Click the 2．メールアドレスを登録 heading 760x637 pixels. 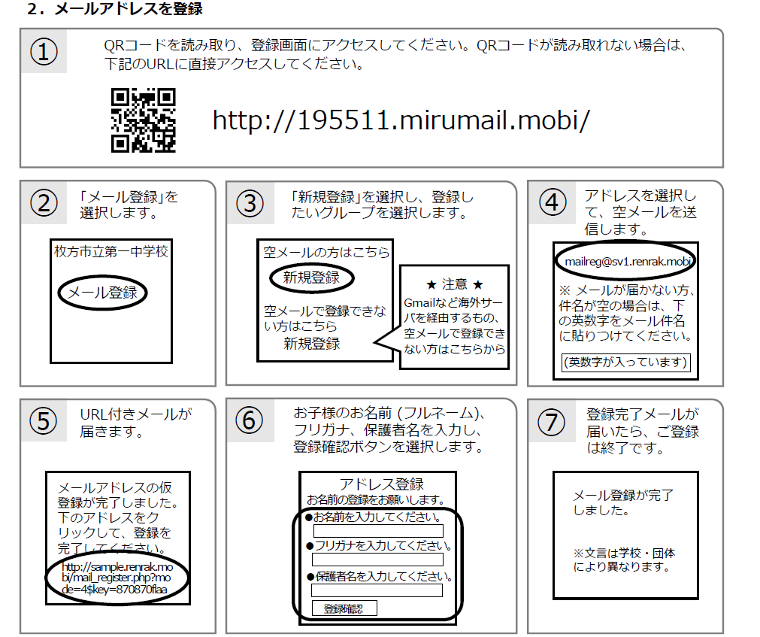point(114,9)
